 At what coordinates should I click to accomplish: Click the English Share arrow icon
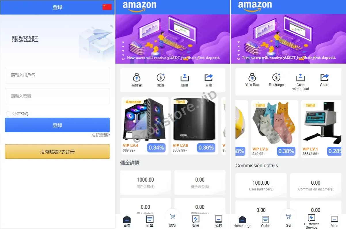(x=325, y=77)
